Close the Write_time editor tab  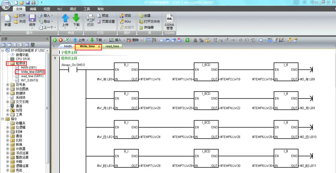(99, 46)
